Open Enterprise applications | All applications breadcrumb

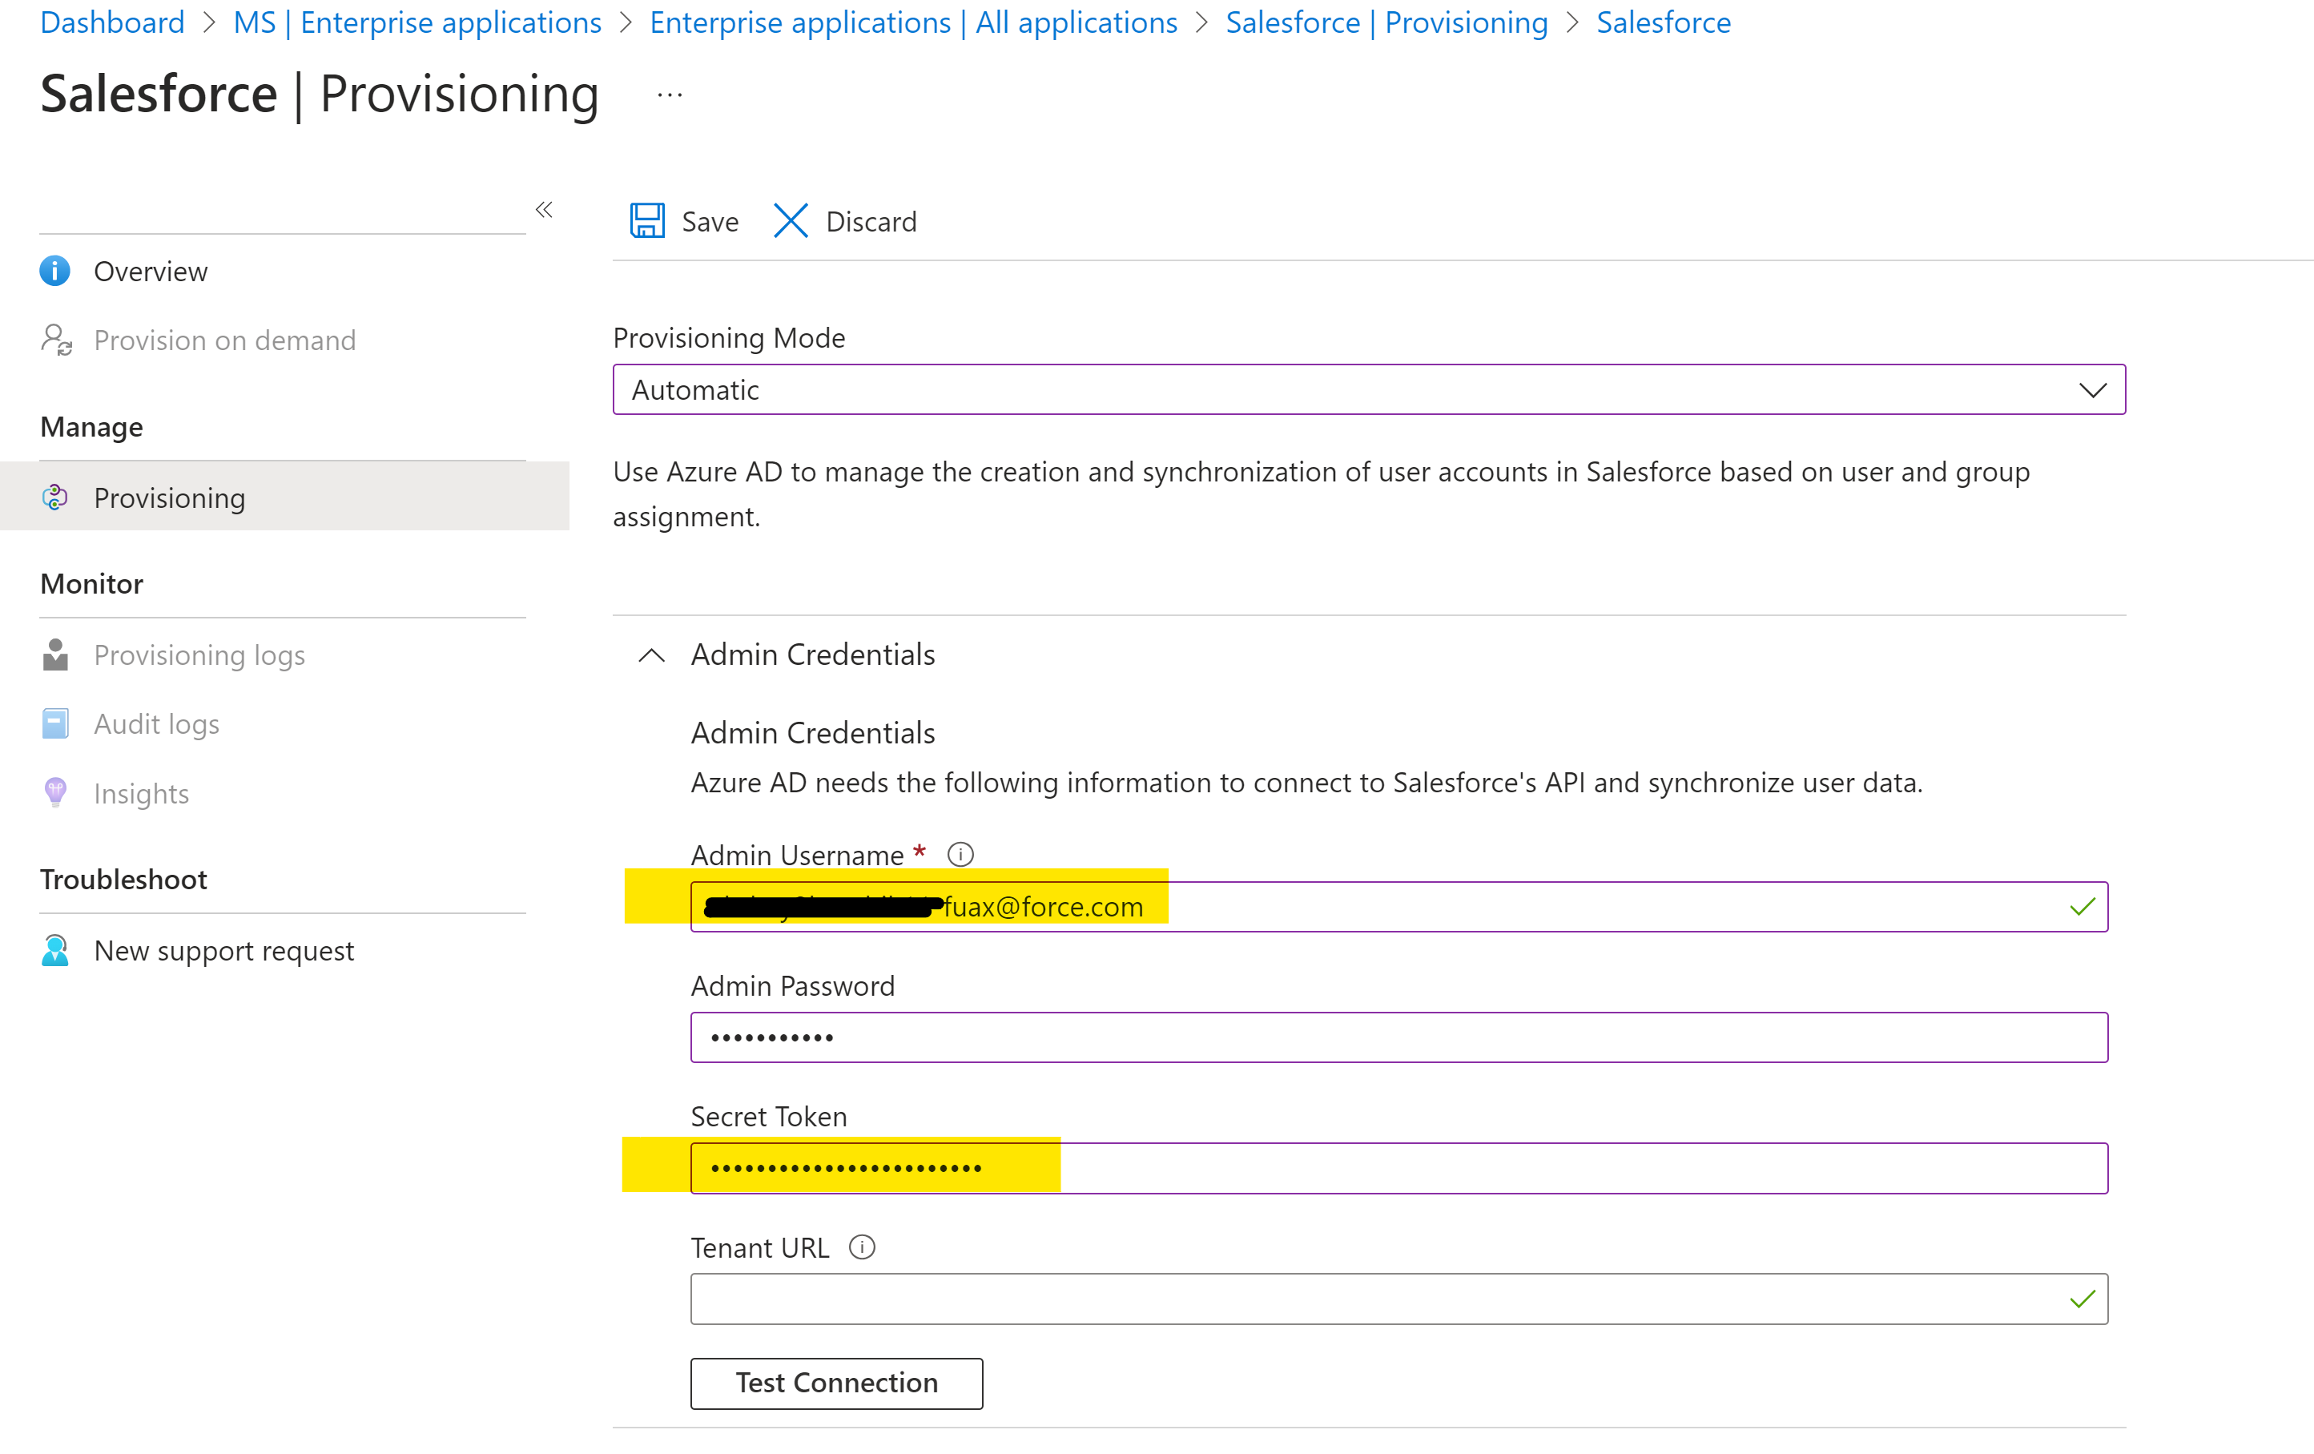[x=914, y=22]
